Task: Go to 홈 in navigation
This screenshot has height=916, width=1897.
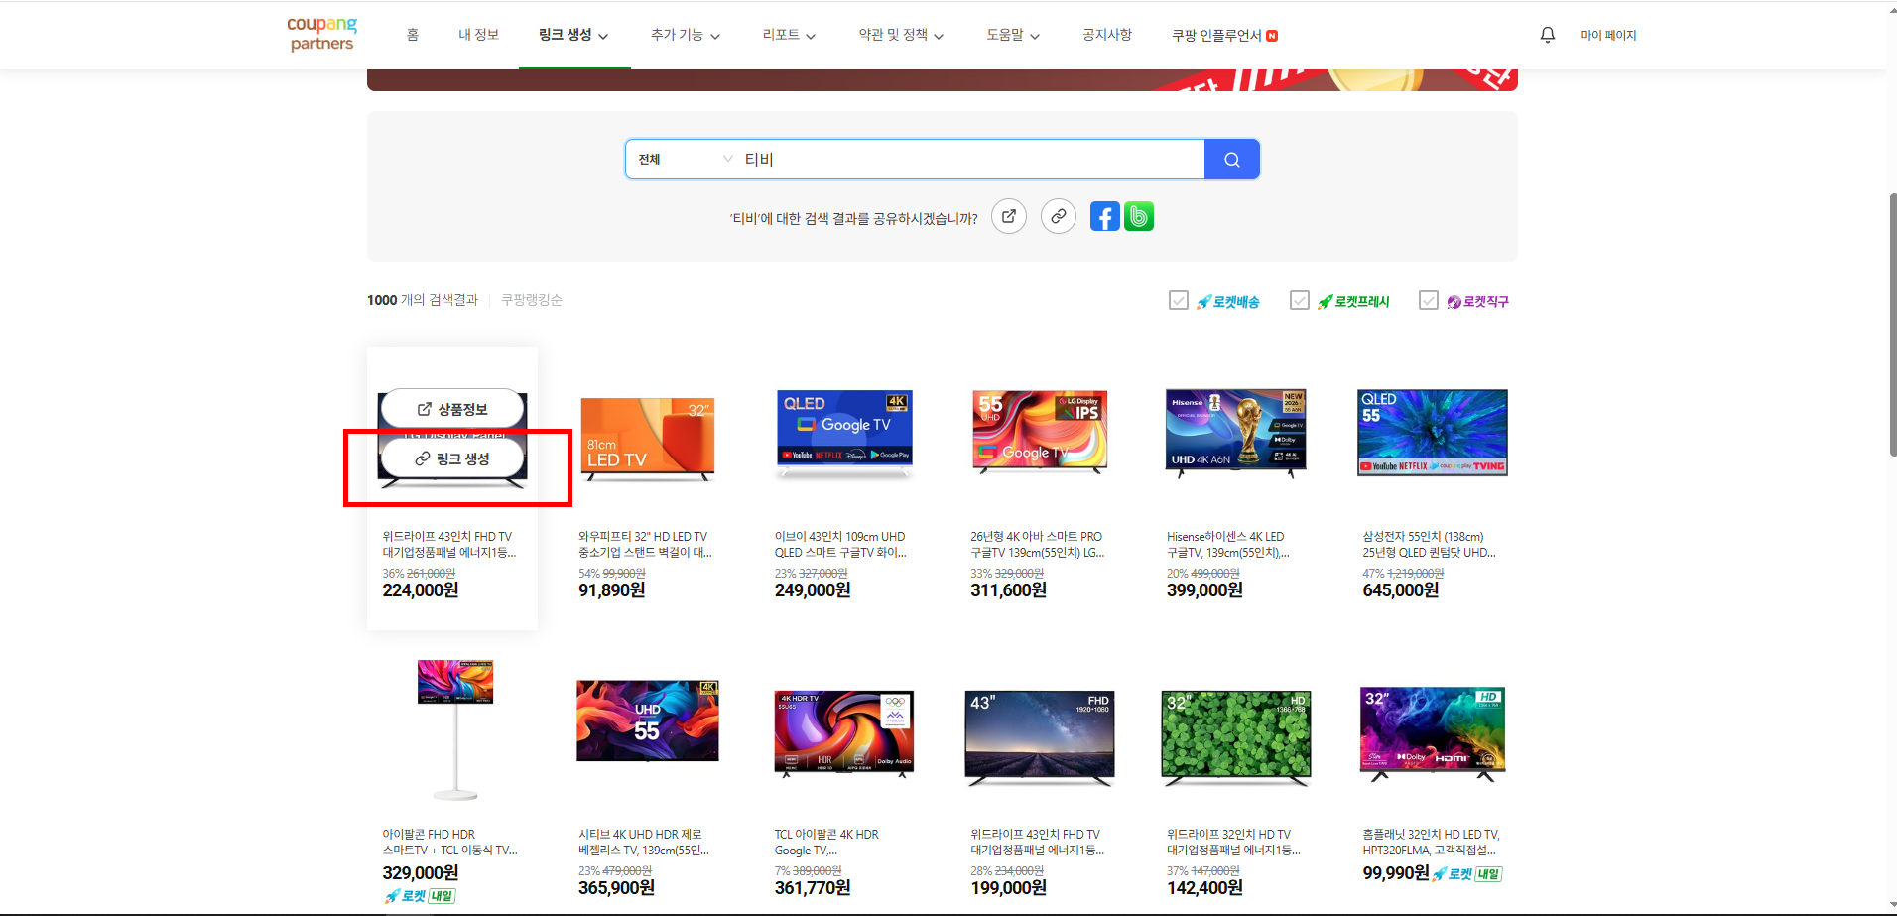Action: click(413, 35)
